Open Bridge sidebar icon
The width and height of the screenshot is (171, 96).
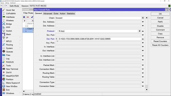[4, 24]
